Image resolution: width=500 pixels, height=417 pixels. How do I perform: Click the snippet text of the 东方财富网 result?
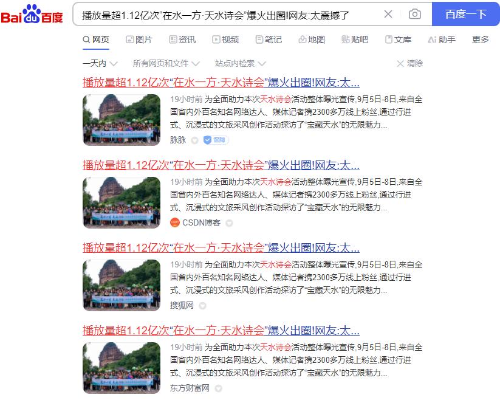[x=296, y=360]
